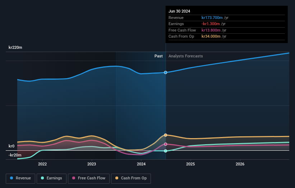
Task: Select the teal Earnings data point marker
Action: [x=166, y=151]
